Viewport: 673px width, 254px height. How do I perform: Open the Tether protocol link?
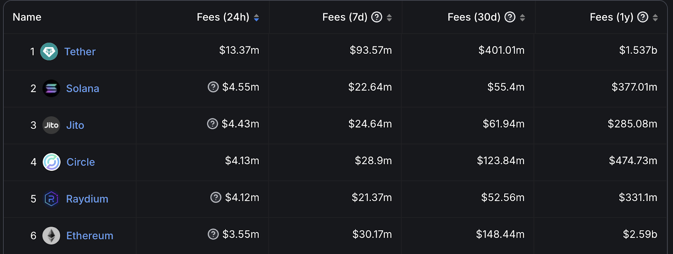pyautogui.click(x=80, y=52)
